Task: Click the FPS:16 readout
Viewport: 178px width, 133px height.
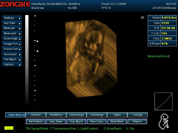Action: click(106, 8)
